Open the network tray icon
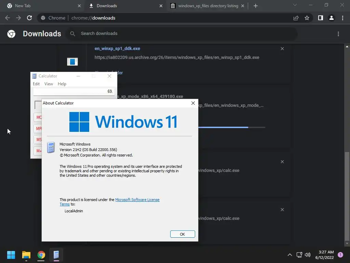 [299, 255]
